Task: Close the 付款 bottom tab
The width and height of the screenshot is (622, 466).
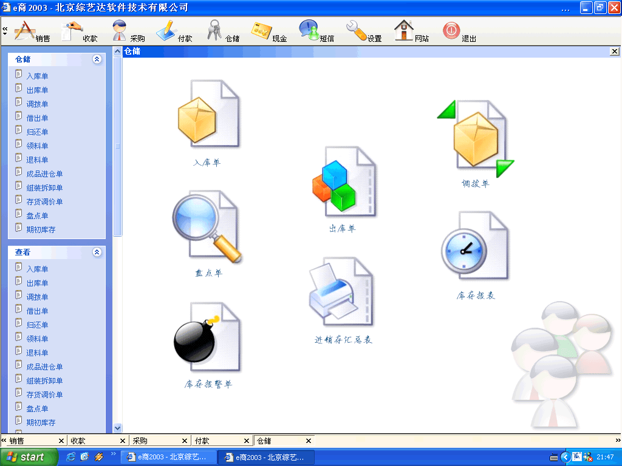Action: 246,441
